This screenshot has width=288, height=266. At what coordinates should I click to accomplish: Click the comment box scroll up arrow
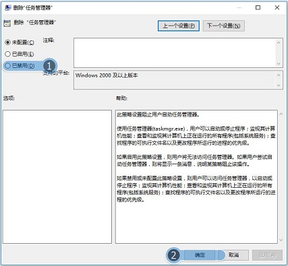click(279, 42)
